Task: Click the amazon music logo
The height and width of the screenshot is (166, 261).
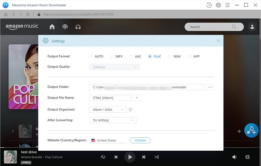Action: click(22, 26)
